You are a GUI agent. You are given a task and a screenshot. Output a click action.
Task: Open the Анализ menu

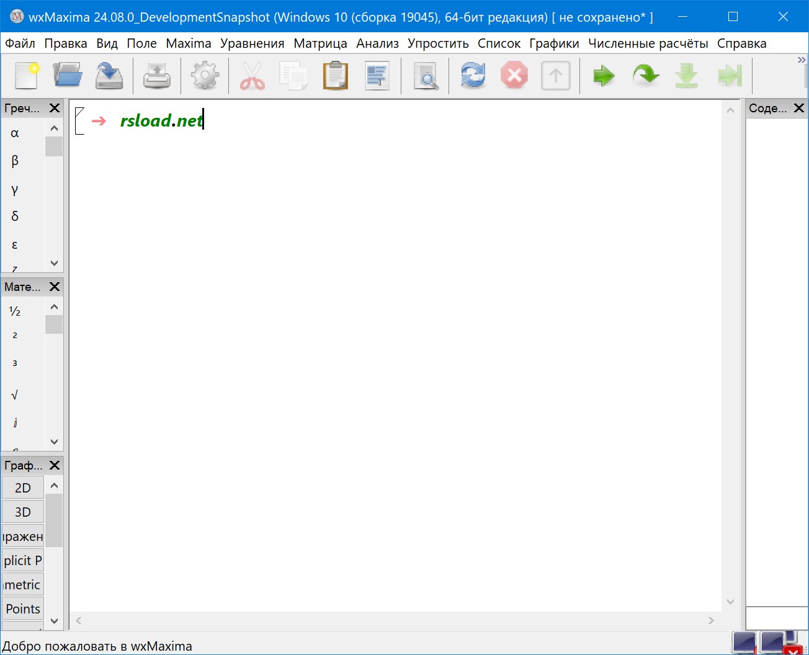(377, 43)
